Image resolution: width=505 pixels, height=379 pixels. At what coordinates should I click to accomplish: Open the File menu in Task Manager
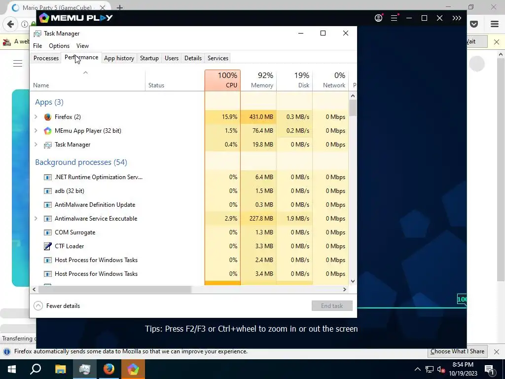(37, 46)
